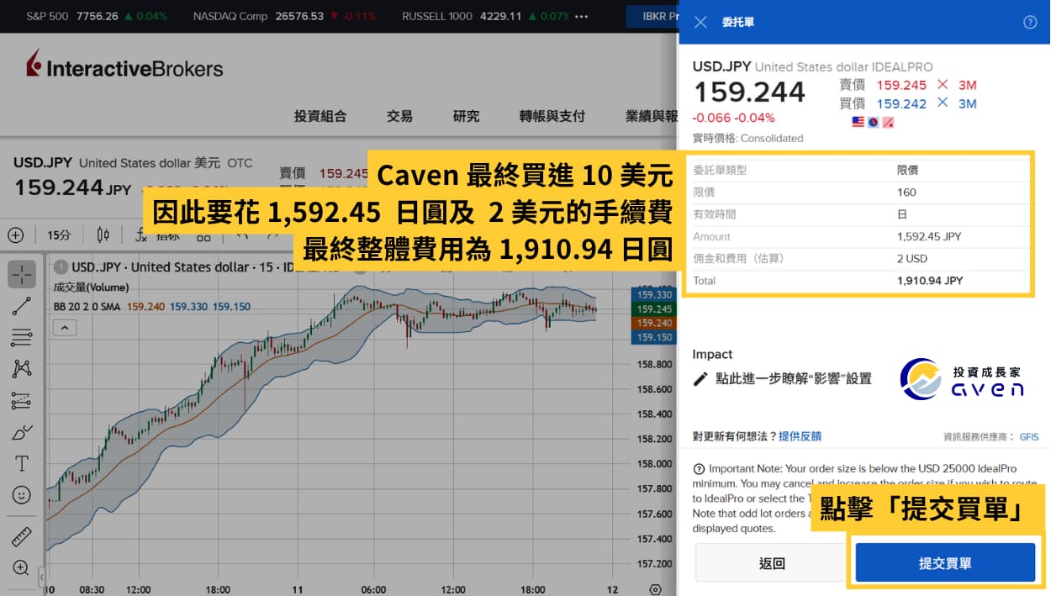Click 返回 button
1051x596 pixels.
pos(772,563)
